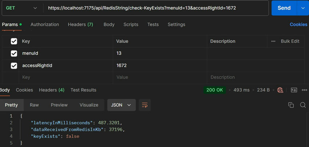Select the Raw response view

34,105
